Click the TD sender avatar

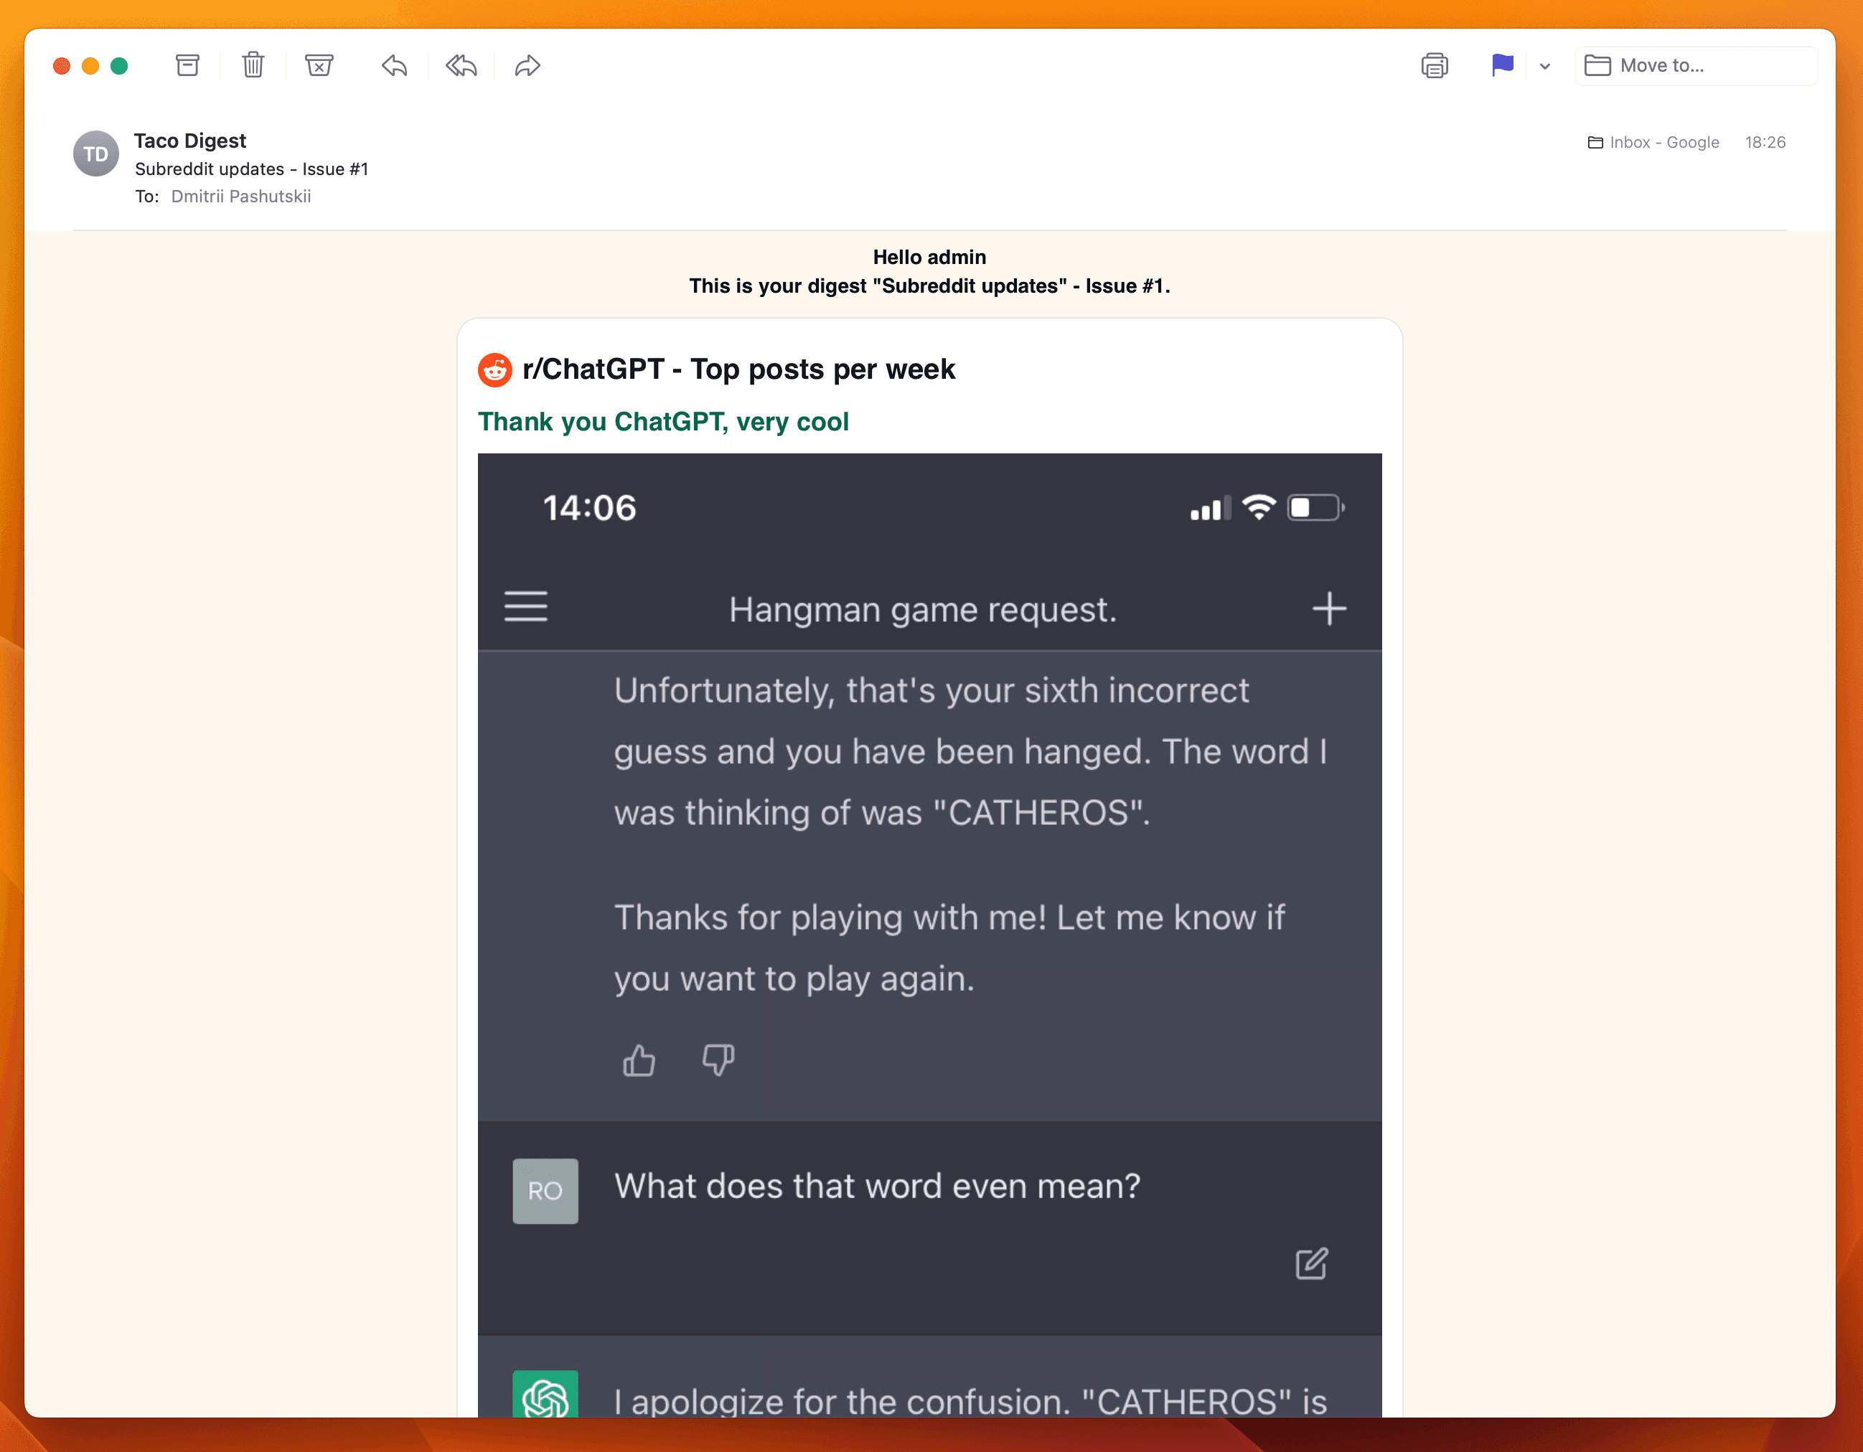pos(95,154)
